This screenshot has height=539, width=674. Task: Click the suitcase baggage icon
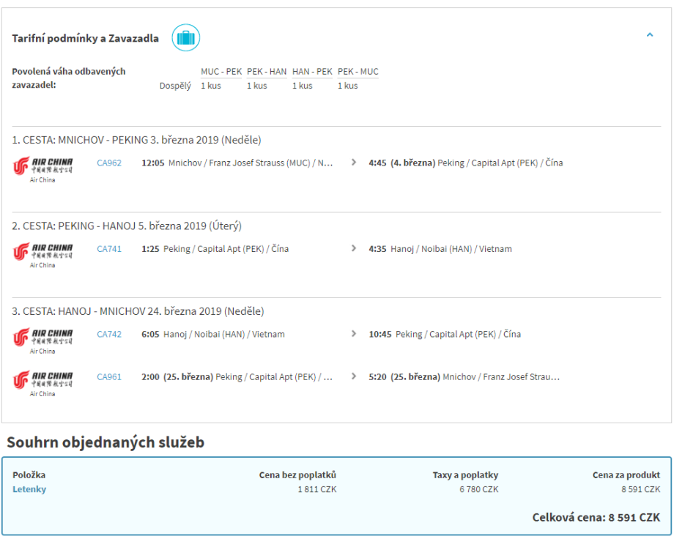click(x=186, y=38)
